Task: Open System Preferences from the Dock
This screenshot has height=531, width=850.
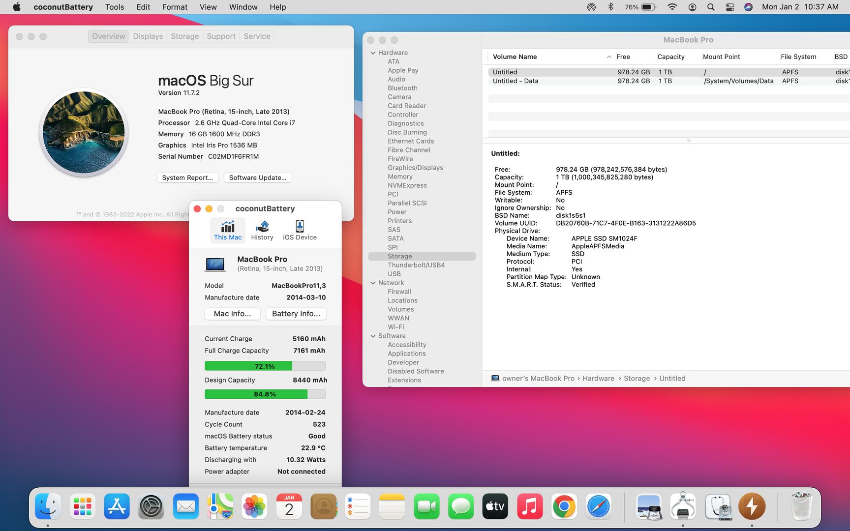Action: 151,506
